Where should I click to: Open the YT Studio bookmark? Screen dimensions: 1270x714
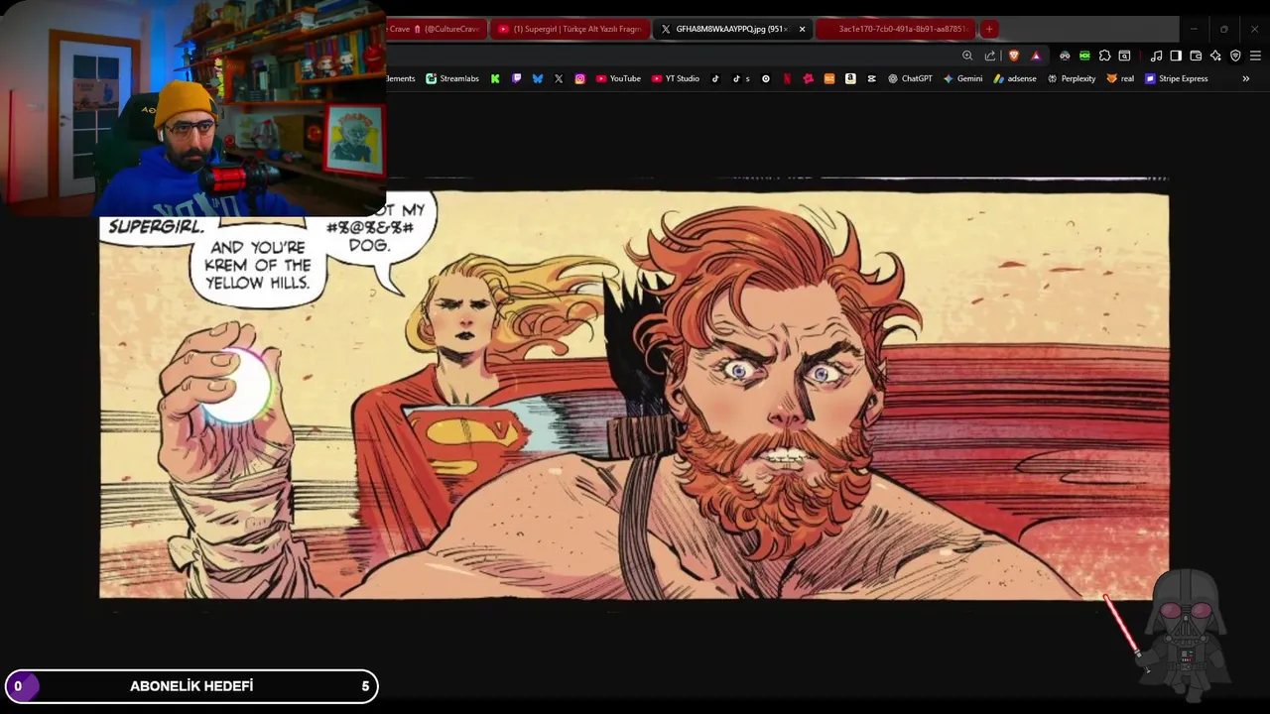(x=676, y=78)
